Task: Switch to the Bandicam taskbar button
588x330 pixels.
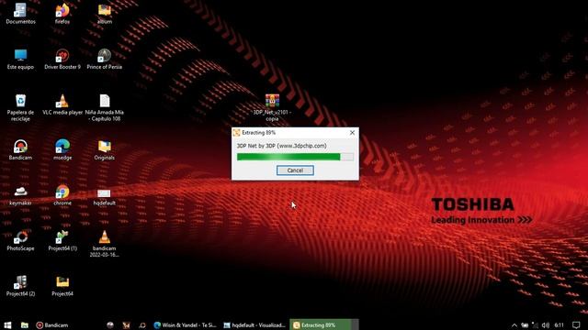Action: 52,325
